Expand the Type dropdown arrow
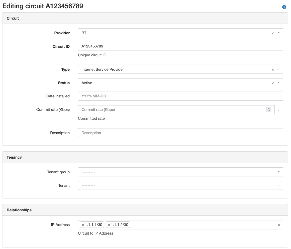 [278, 69]
